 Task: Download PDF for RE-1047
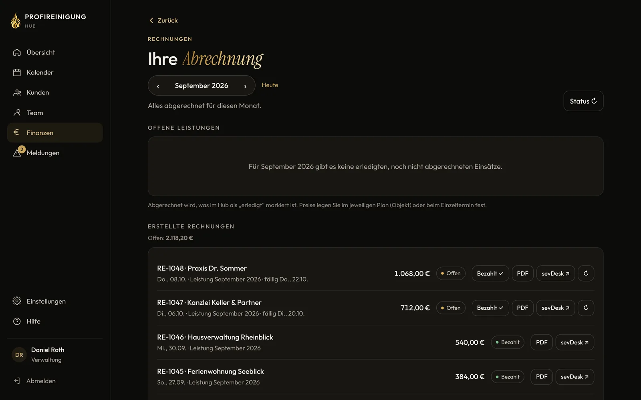(x=522, y=308)
